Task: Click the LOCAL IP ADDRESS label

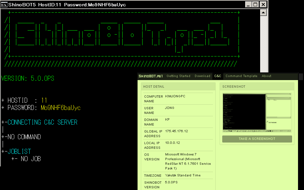Action: [x=152, y=145]
